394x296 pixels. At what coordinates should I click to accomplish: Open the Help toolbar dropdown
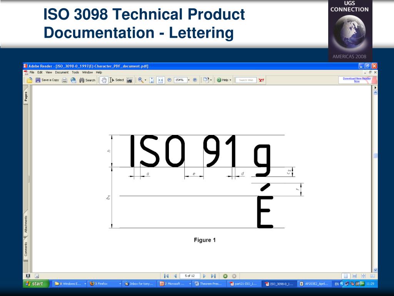224,80
